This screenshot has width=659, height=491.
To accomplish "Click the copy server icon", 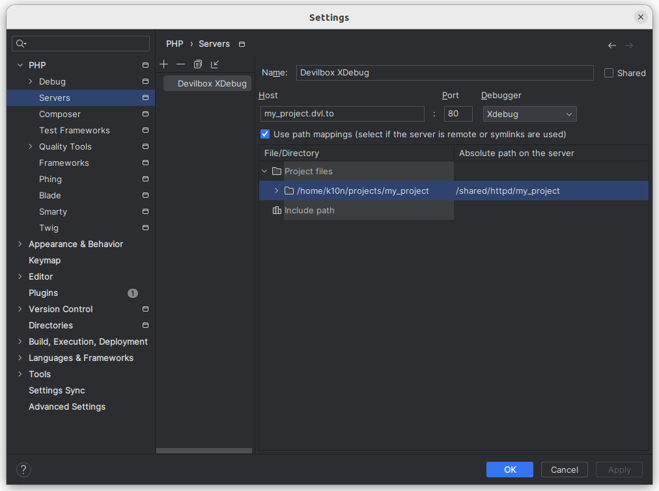I will coord(198,64).
